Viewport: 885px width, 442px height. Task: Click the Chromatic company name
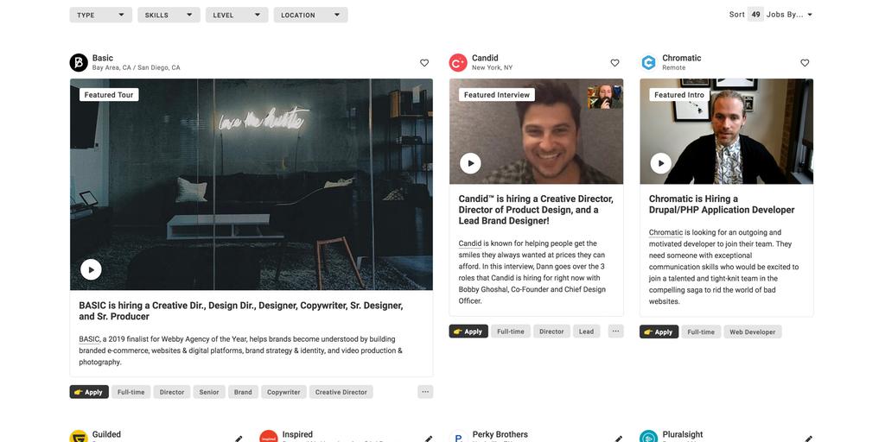682,58
